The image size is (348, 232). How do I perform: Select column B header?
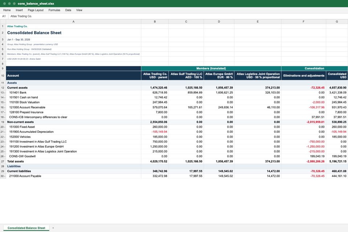point(155,21)
